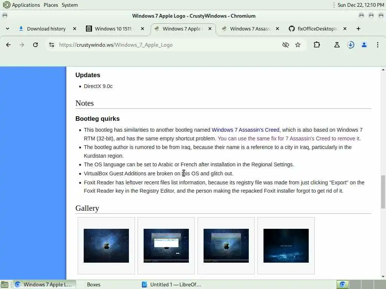Viewport: 386px width, 289px height.
Task: Open the System menu
Action: tap(70, 5)
